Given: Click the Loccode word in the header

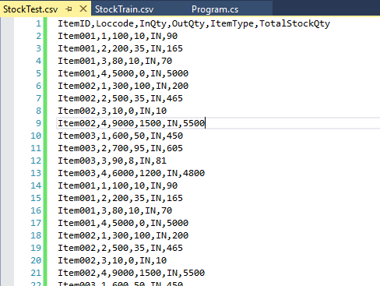Looking at the screenshot, I should coord(114,23).
